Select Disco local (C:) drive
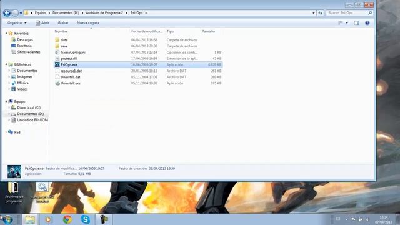400x225 pixels. 29,107
